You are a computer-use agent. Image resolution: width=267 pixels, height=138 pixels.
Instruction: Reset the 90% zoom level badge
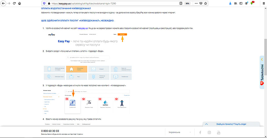(x=187, y=3)
